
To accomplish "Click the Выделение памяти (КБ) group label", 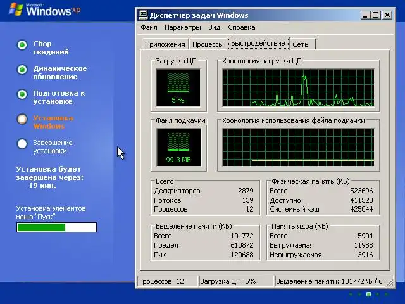I will click(194, 226).
